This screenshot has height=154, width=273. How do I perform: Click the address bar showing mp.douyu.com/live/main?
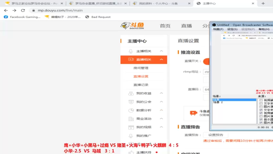click(60, 11)
